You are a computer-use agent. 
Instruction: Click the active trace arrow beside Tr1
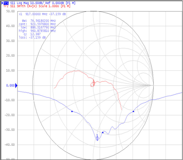pos(2,3)
